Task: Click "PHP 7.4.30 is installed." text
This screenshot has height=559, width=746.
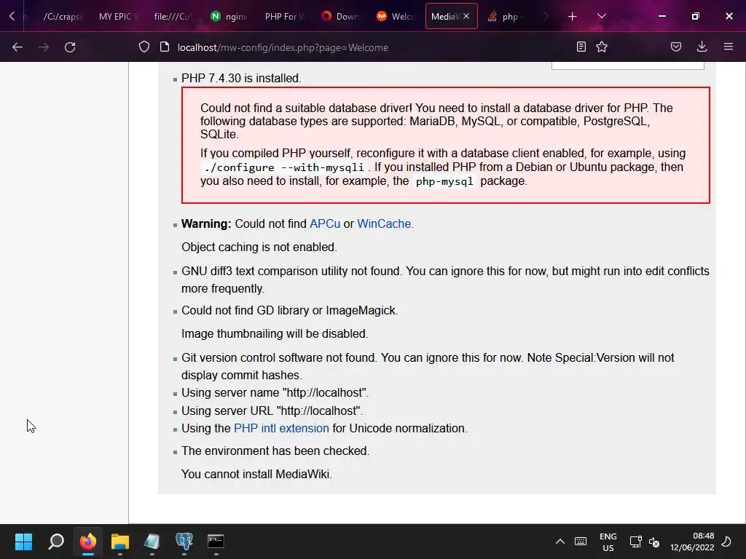Action: pyautogui.click(x=241, y=78)
